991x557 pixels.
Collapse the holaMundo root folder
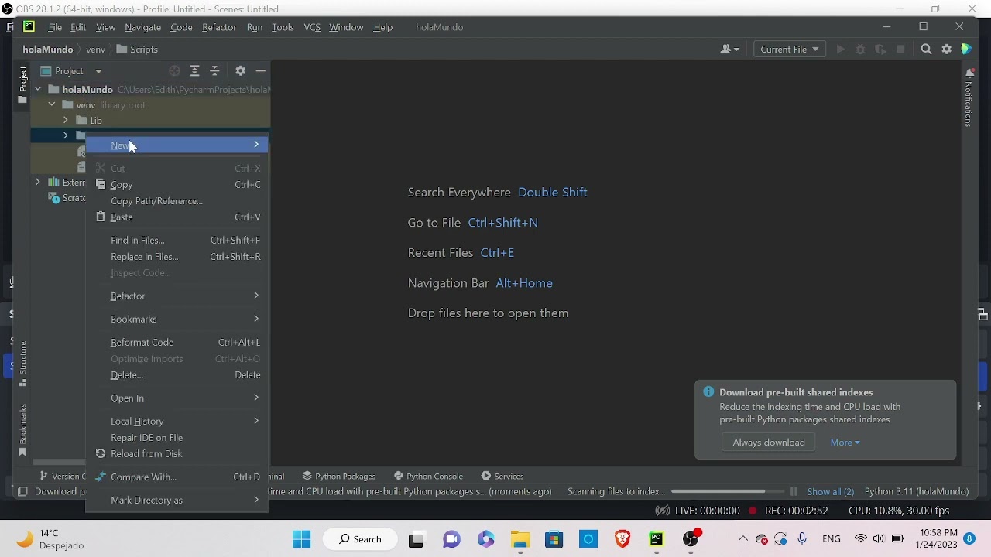tap(38, 90)
